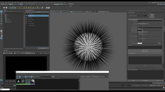
Task: Click the save scene icon in status line
Action: [12, 4]
